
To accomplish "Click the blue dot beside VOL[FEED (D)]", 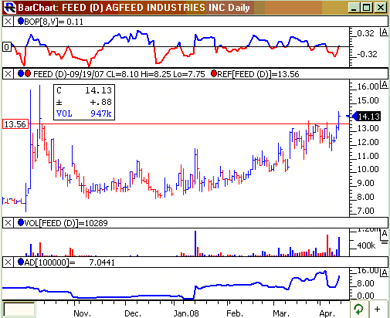I will [21, 222].
